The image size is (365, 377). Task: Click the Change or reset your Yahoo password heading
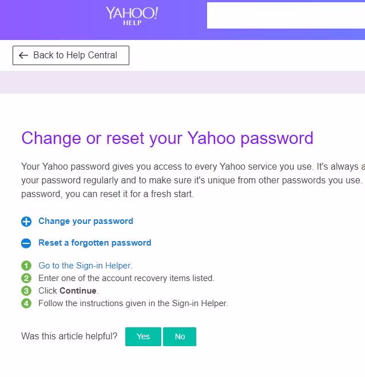coord(167,138)
